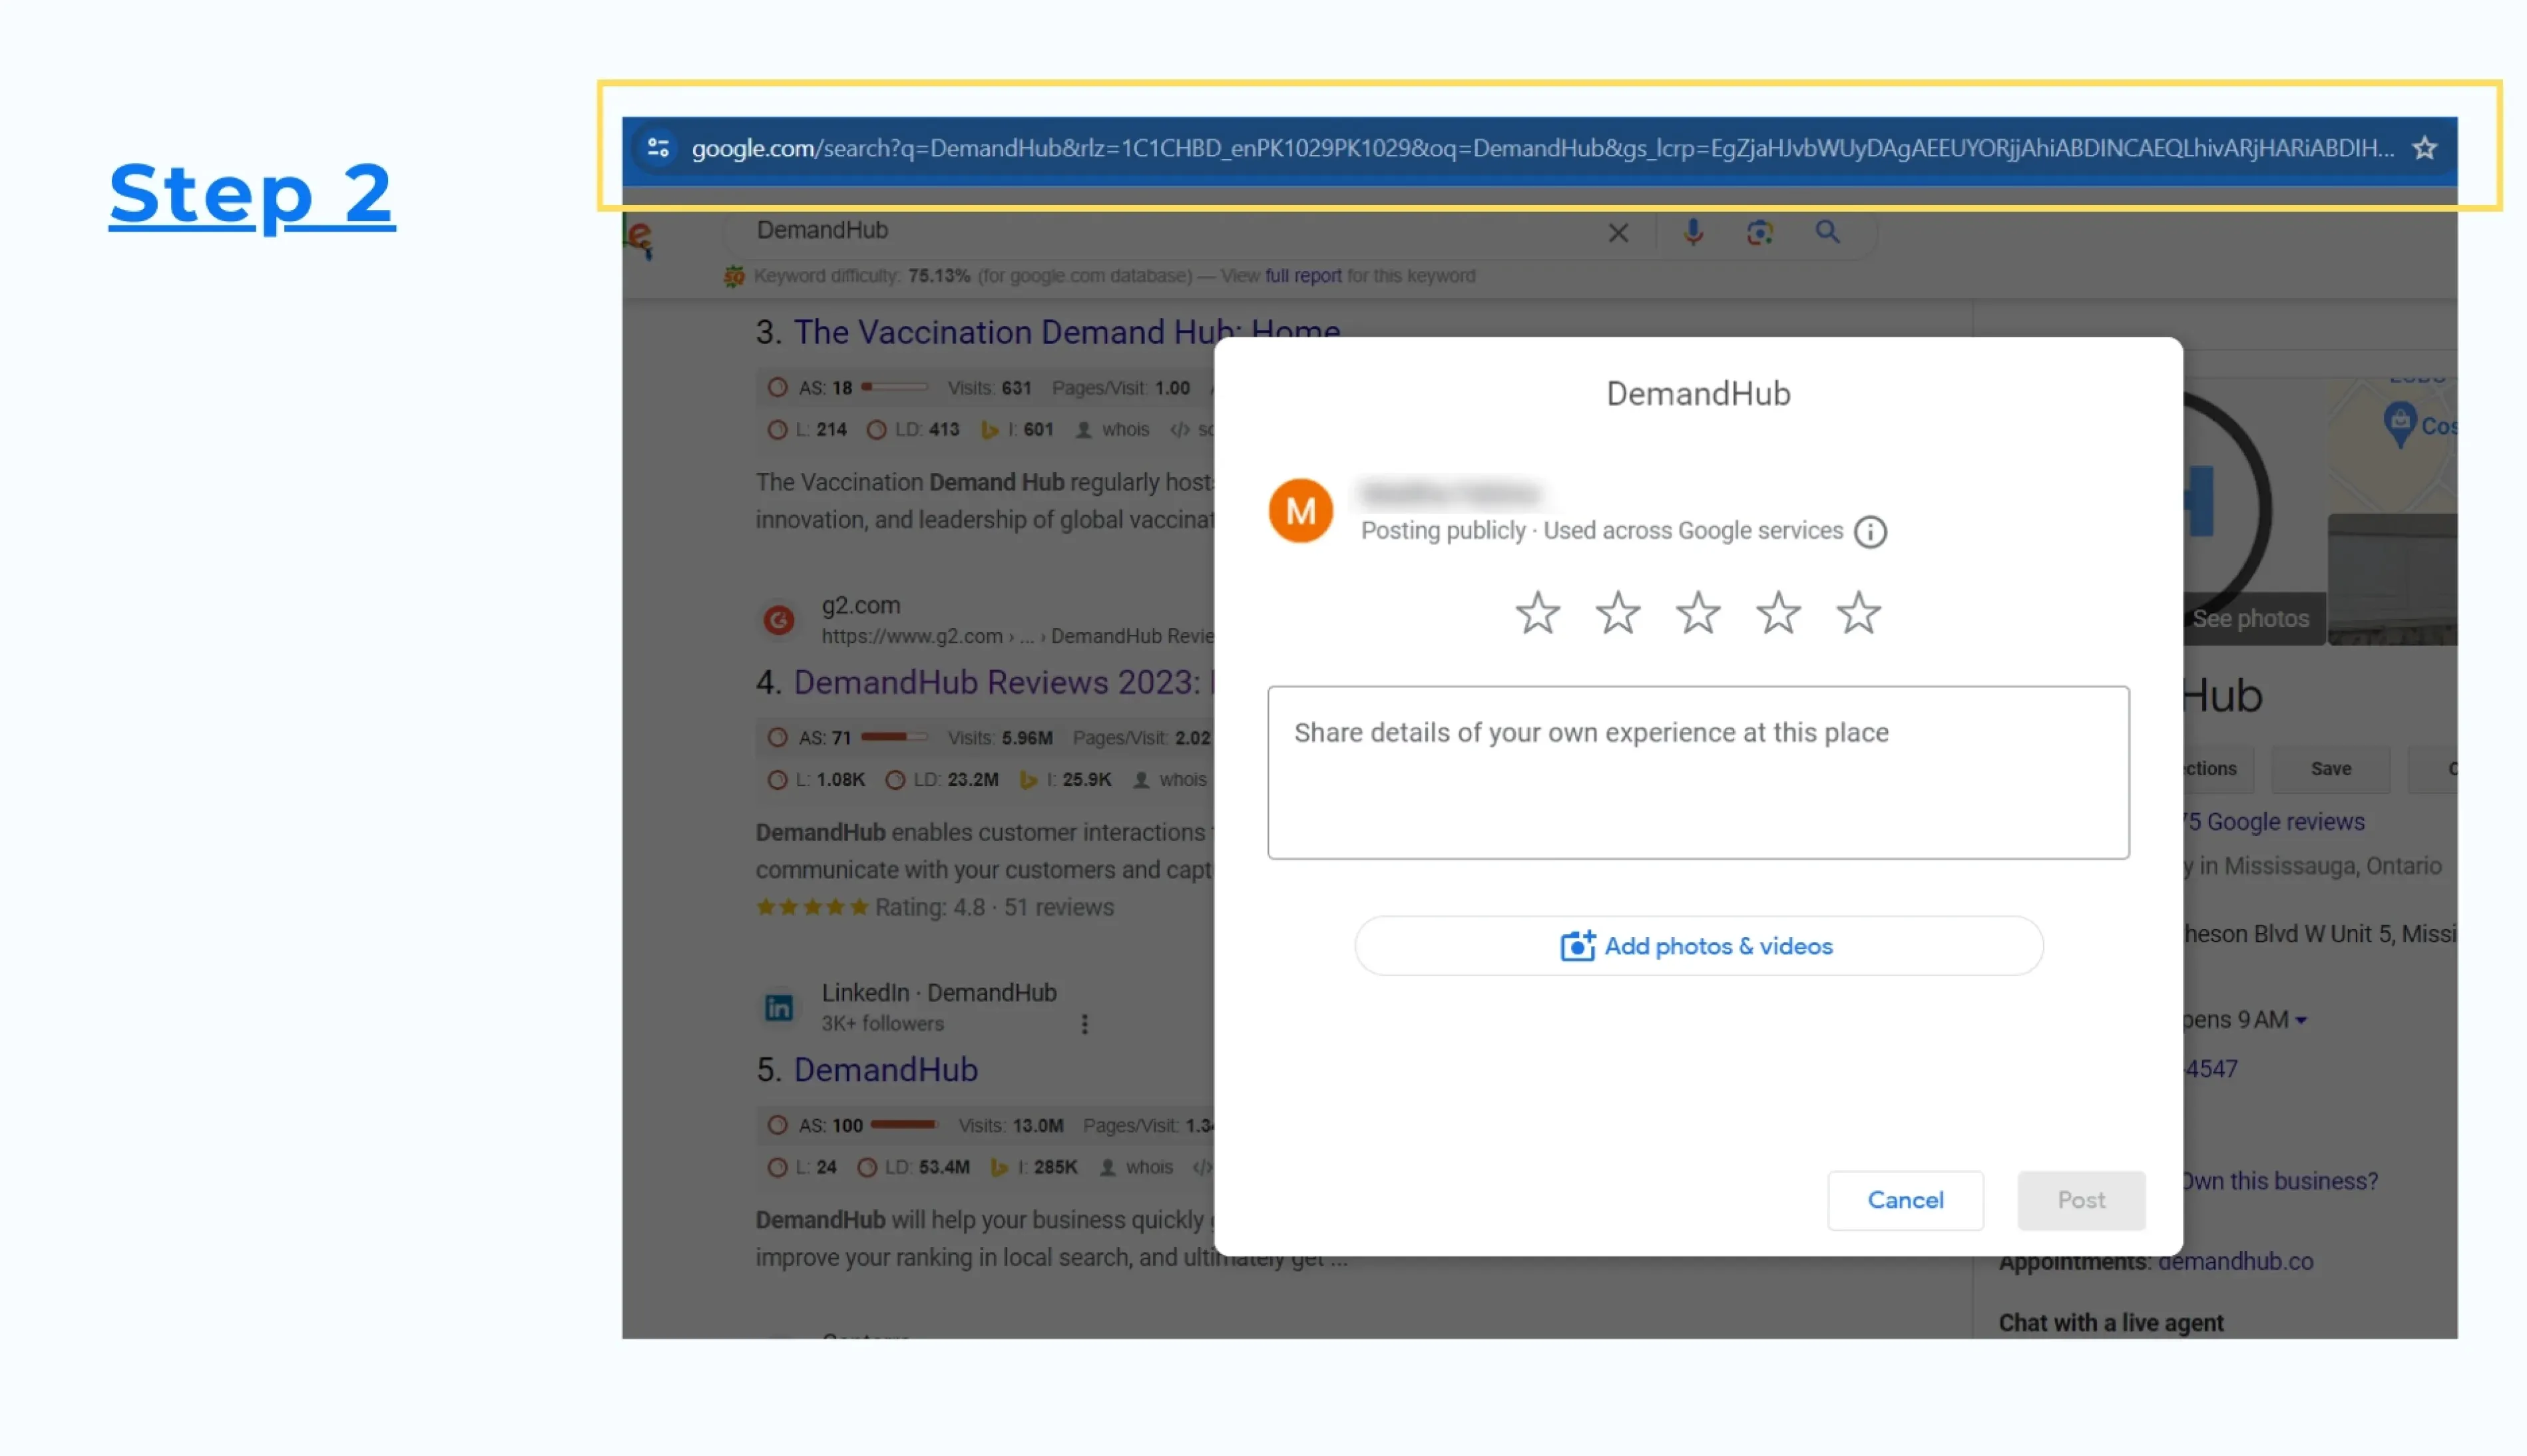The image size is (2527, 1456).
Task: Select the fifth rating star
Action: tap(1859, 613)
